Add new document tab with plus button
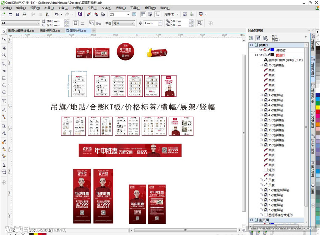 [x=94, y=31]
